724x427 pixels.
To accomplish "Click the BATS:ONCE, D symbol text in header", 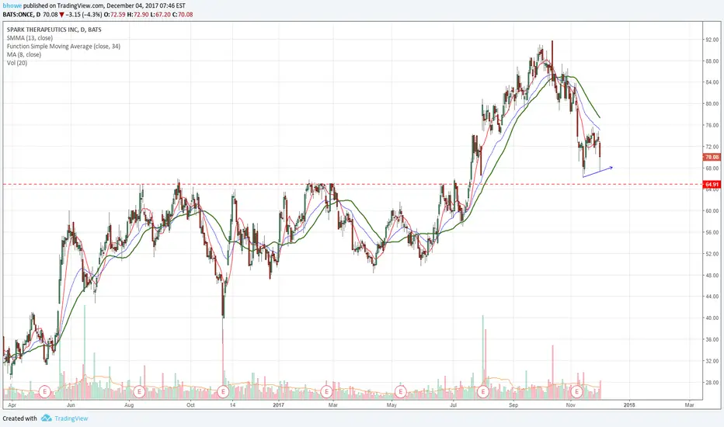I will (21, 15).
